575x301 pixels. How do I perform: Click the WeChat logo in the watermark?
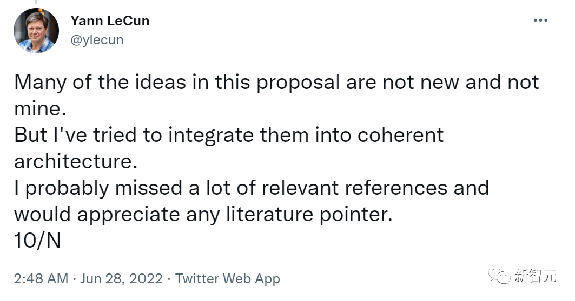click(499, 277)
